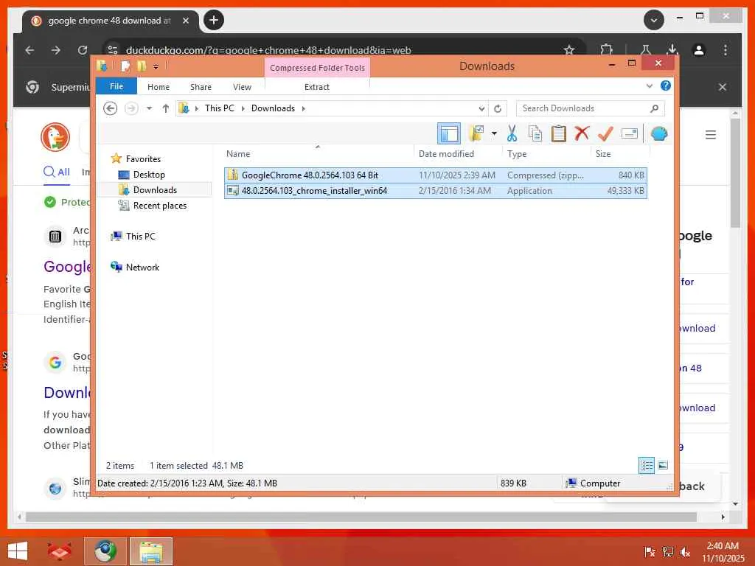The height and width of the screenshot is (566, 755).
Task: Open the Extract ribbon tab
Action: [x=317, y=87]
